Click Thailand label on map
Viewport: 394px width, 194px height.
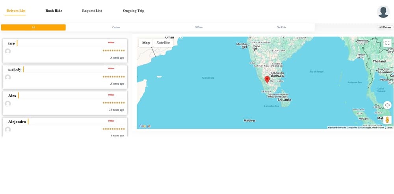(x=379, y=61)
